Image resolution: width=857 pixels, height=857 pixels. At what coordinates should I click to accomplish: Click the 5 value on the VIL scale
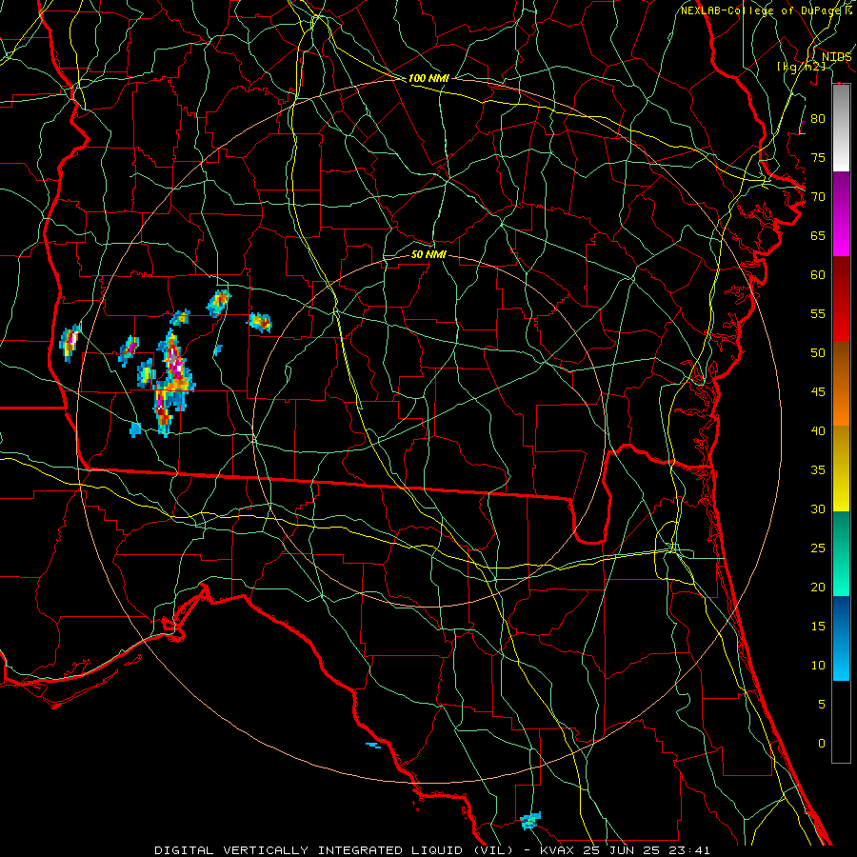click(822, 705)
